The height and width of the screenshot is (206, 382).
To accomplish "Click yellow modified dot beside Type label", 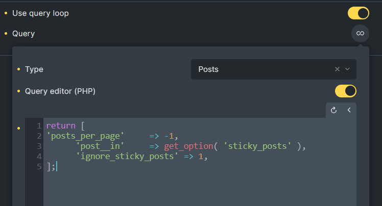I will [18, 69].
